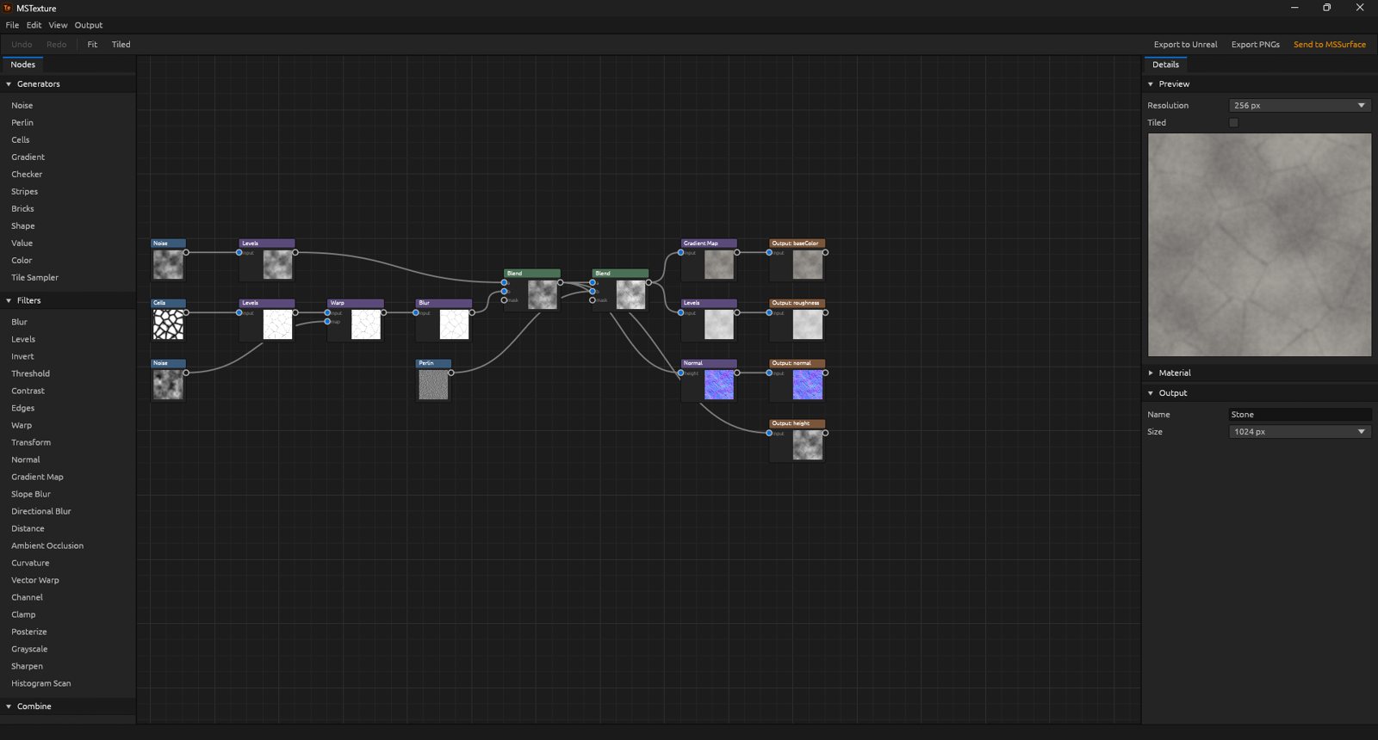Click Export PNGs
The width and height of the screenshot is (1378, 740).
pyautogui.click(x=1255, y=45)
